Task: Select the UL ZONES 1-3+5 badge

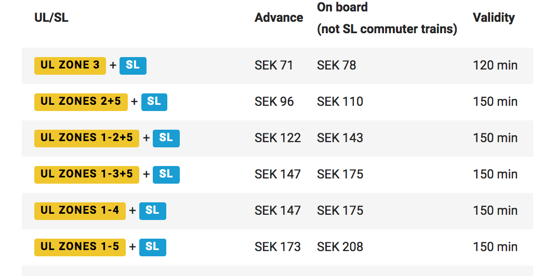Action: click(x=87, y=174)
